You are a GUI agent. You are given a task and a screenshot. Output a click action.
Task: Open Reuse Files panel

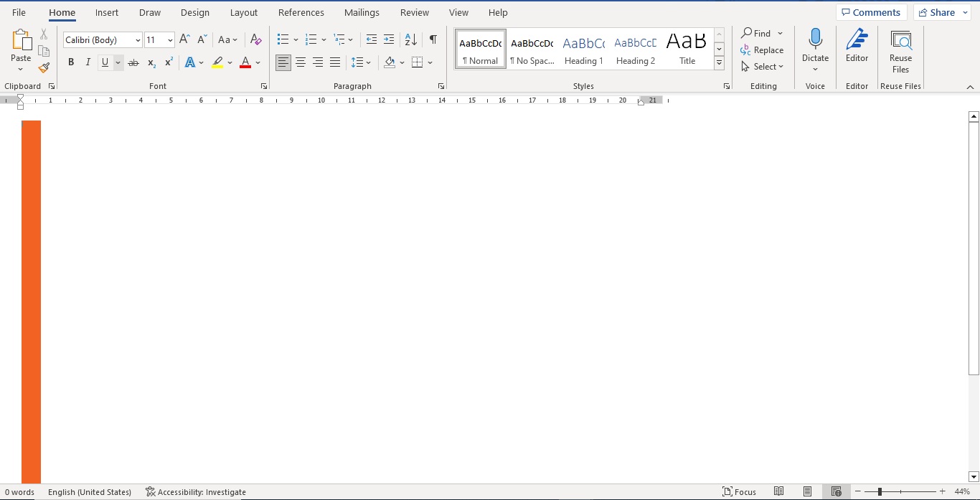900,51
